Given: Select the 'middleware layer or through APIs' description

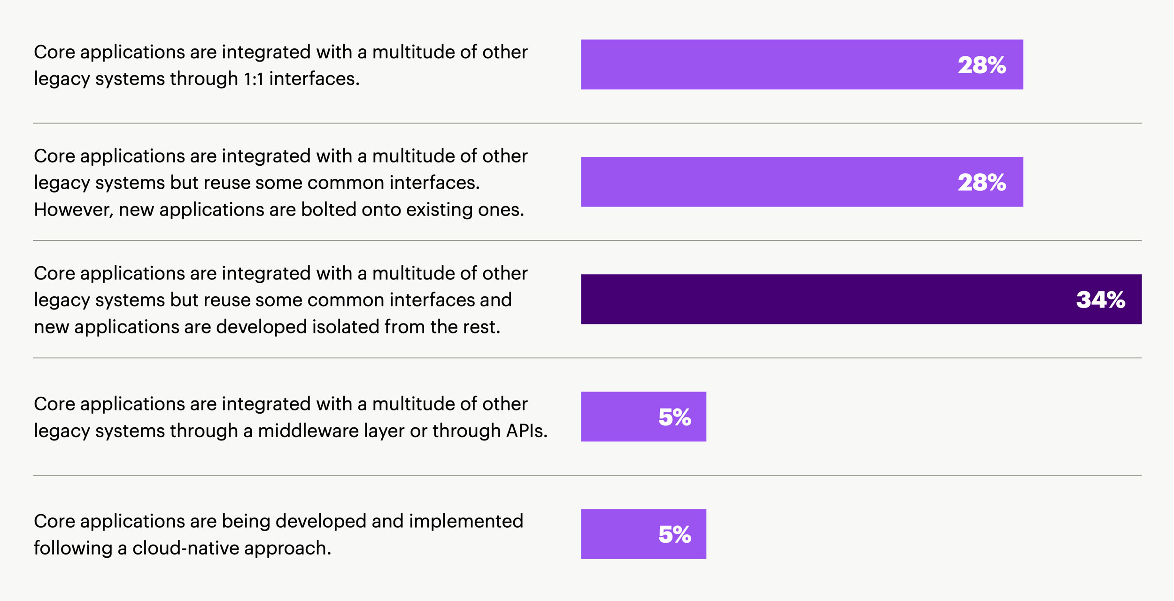Looking at the screenshot, I should point(290,417).
